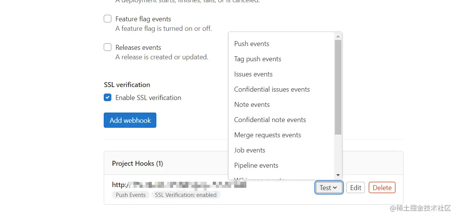This screenshot has height=219, width=458.
Task: Choose Merge requests events option
Action: (281, 135)
